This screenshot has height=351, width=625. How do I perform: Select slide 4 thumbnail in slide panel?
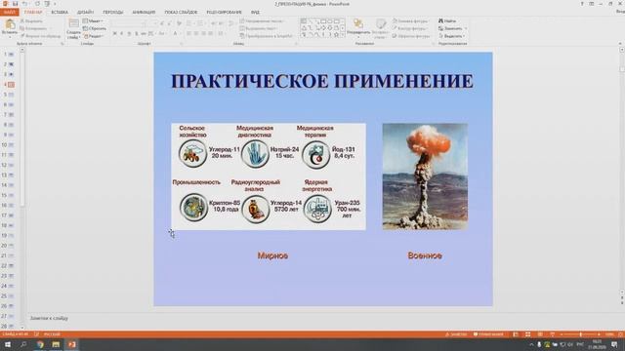tap(11, 85)
